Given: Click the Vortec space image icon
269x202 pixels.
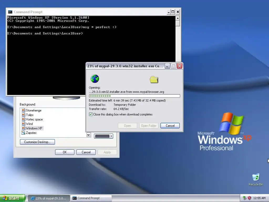Looking at the screenshot, I should (23, 119).
